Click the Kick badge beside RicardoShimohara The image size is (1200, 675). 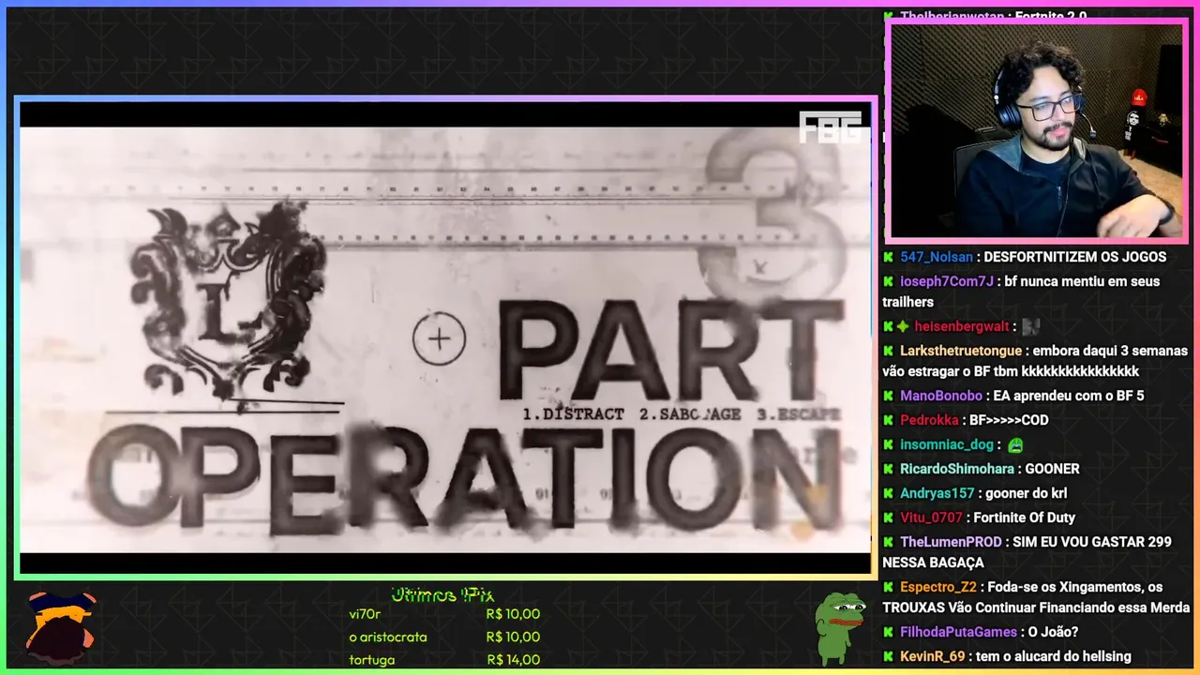tap(888, 469)
